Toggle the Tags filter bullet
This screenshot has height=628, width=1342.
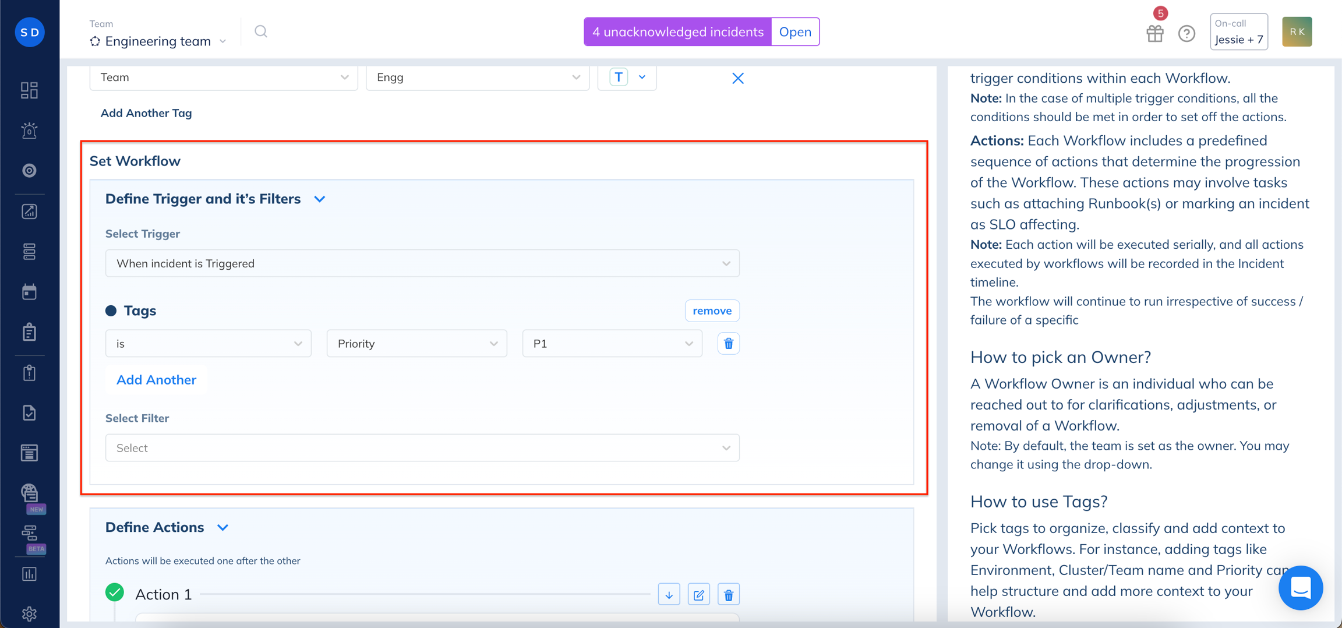pyautogui.click(x=111, y=311)
